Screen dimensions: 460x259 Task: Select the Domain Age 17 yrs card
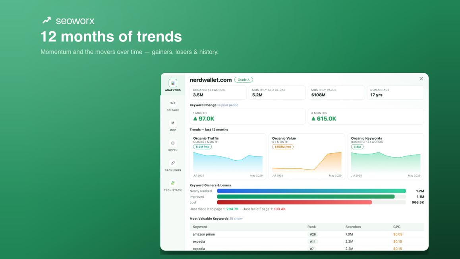click(x=396, y=93)
